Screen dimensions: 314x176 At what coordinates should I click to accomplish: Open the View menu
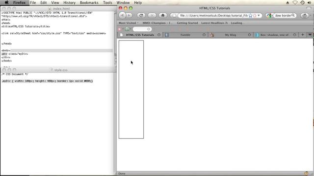coord(55,2)
